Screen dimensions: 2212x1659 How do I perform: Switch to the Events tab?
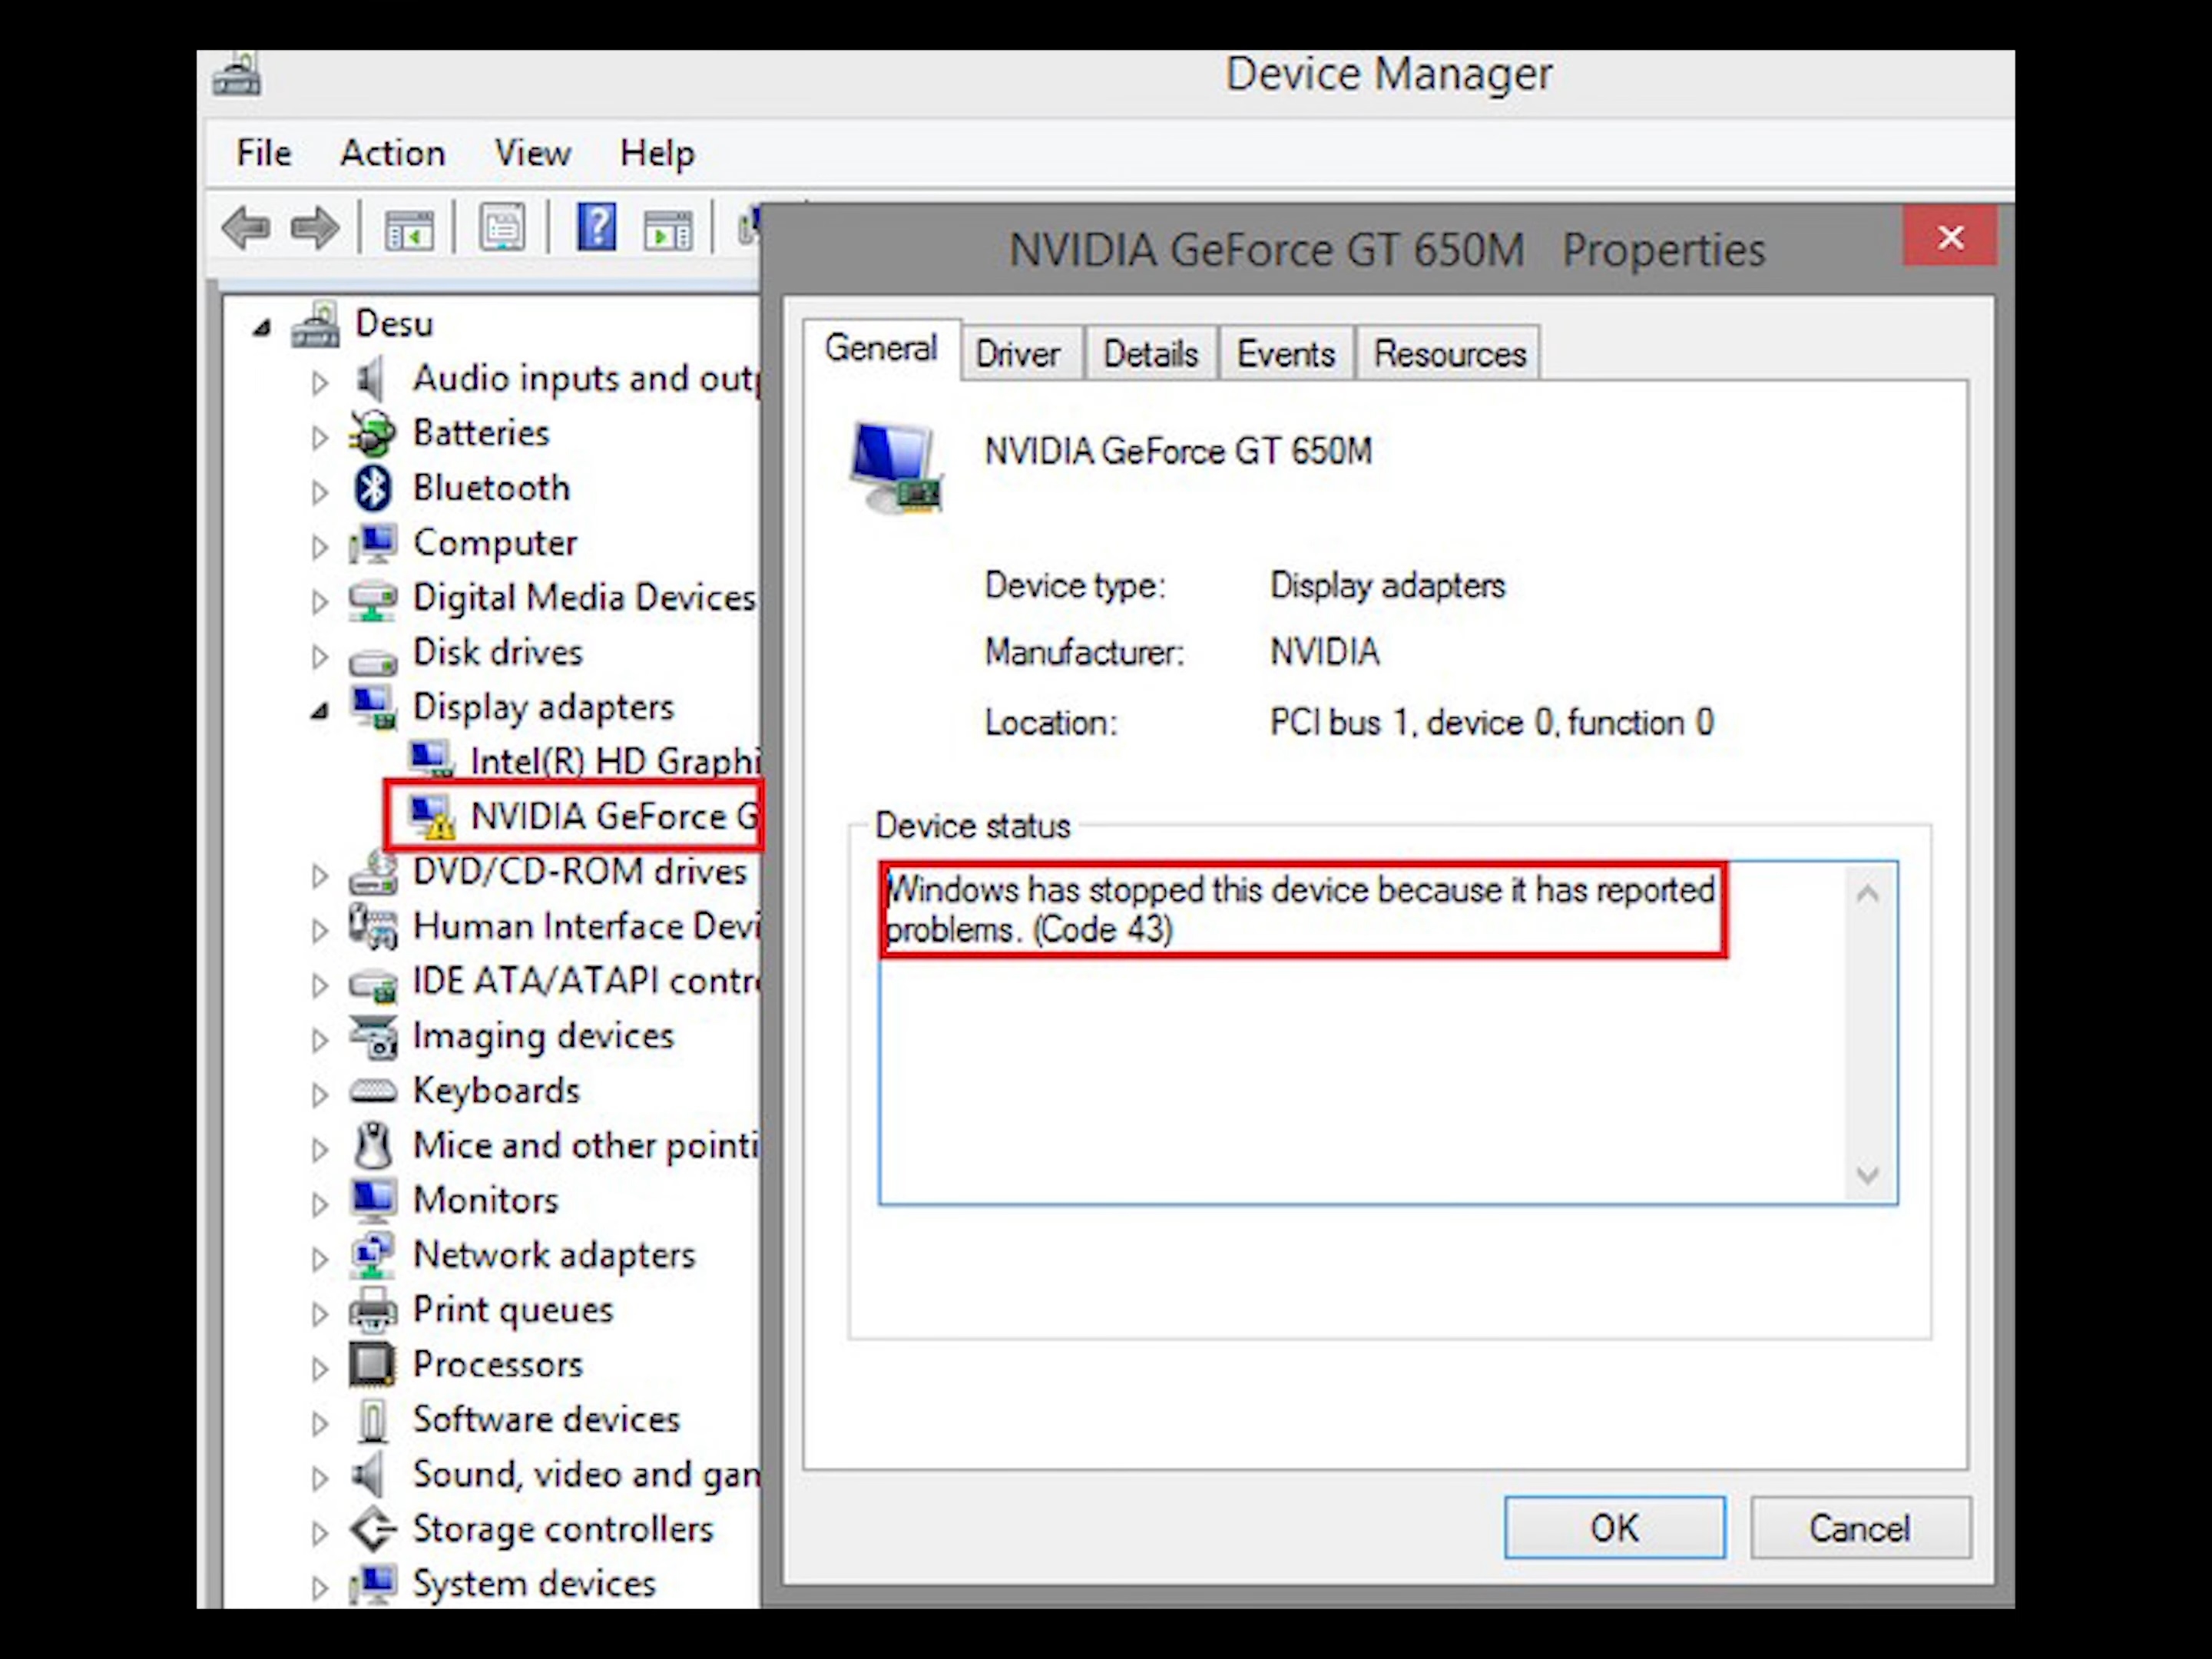coord(1286,354)
